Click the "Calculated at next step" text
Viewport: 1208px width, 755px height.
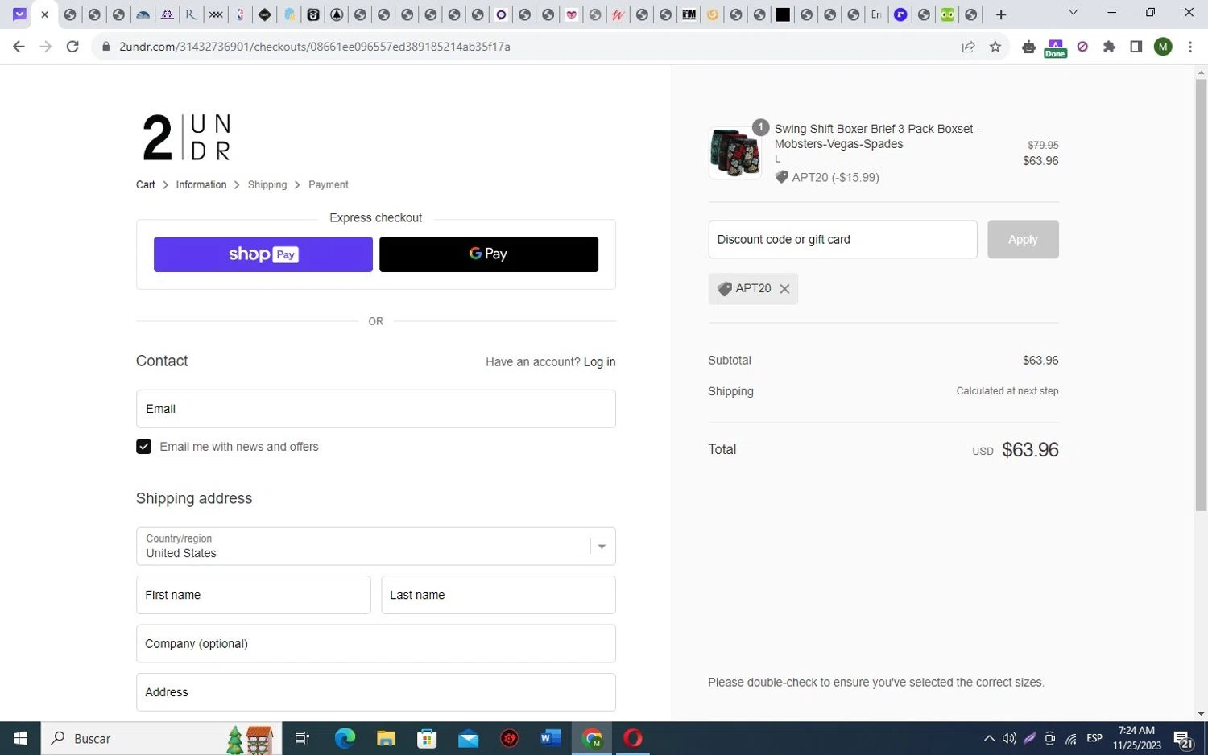coord(1007,391)
